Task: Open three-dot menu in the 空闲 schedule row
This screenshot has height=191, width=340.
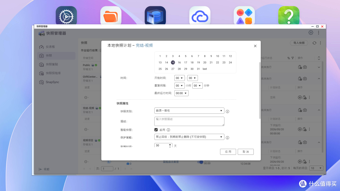Action: point(309,97)
